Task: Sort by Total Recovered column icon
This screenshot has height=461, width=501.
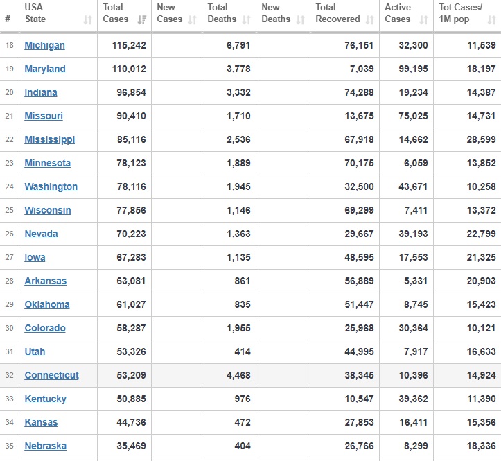Action: coord(371,20)
